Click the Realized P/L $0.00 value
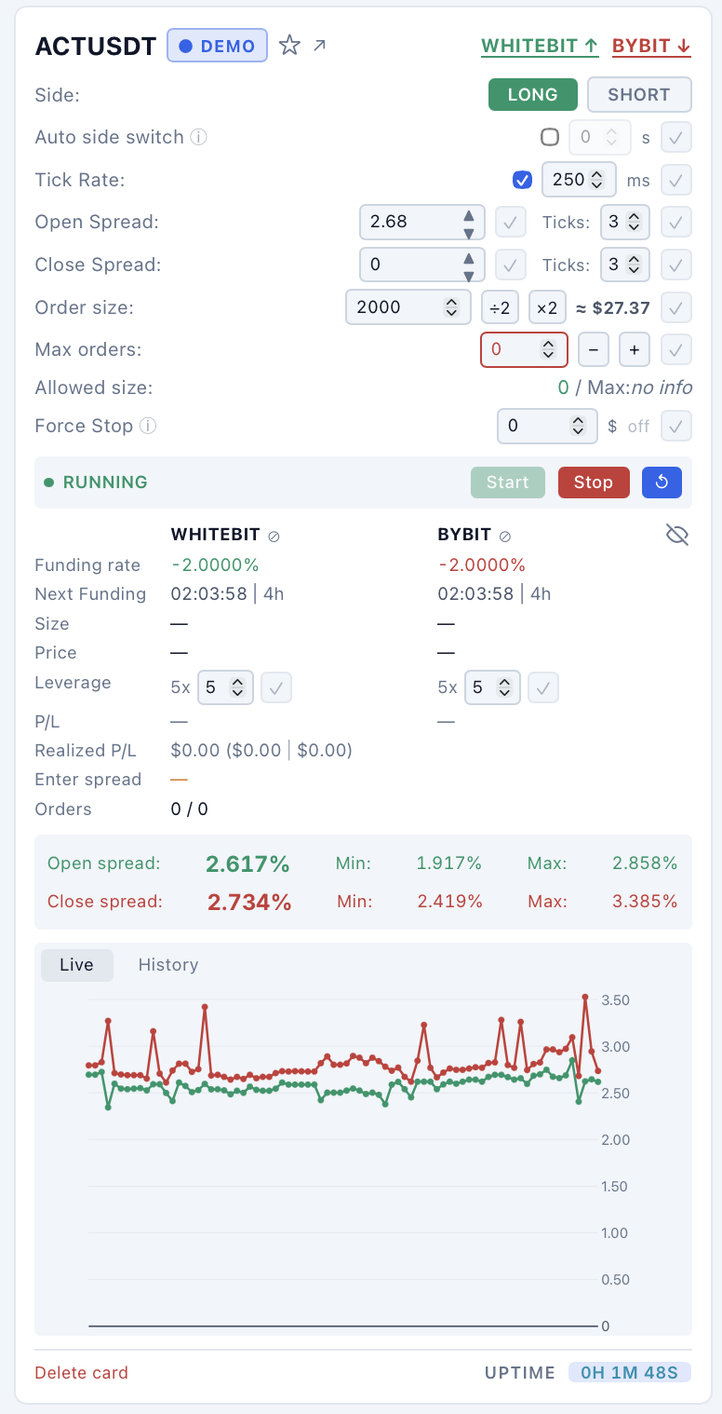 click(x=261, y=750)
